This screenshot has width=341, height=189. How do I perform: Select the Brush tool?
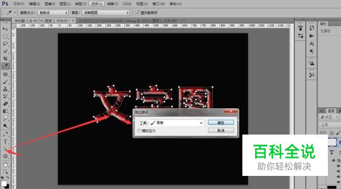pyautogui.click(x=5, y=82)
